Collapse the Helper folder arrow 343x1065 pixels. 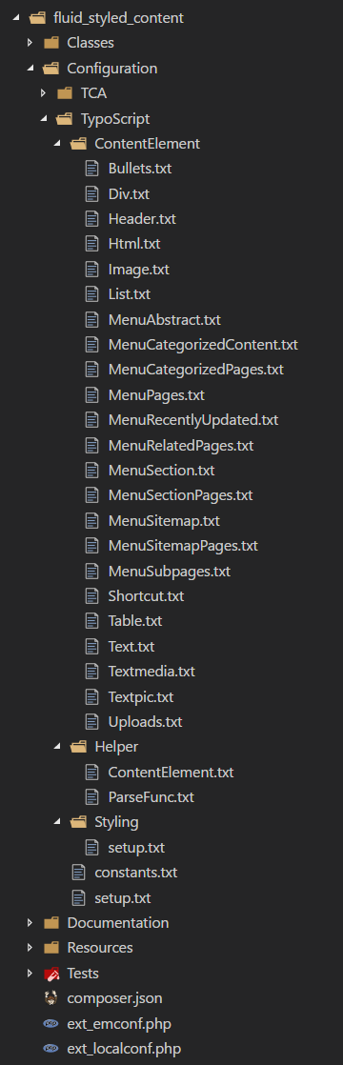pos(57,747)
